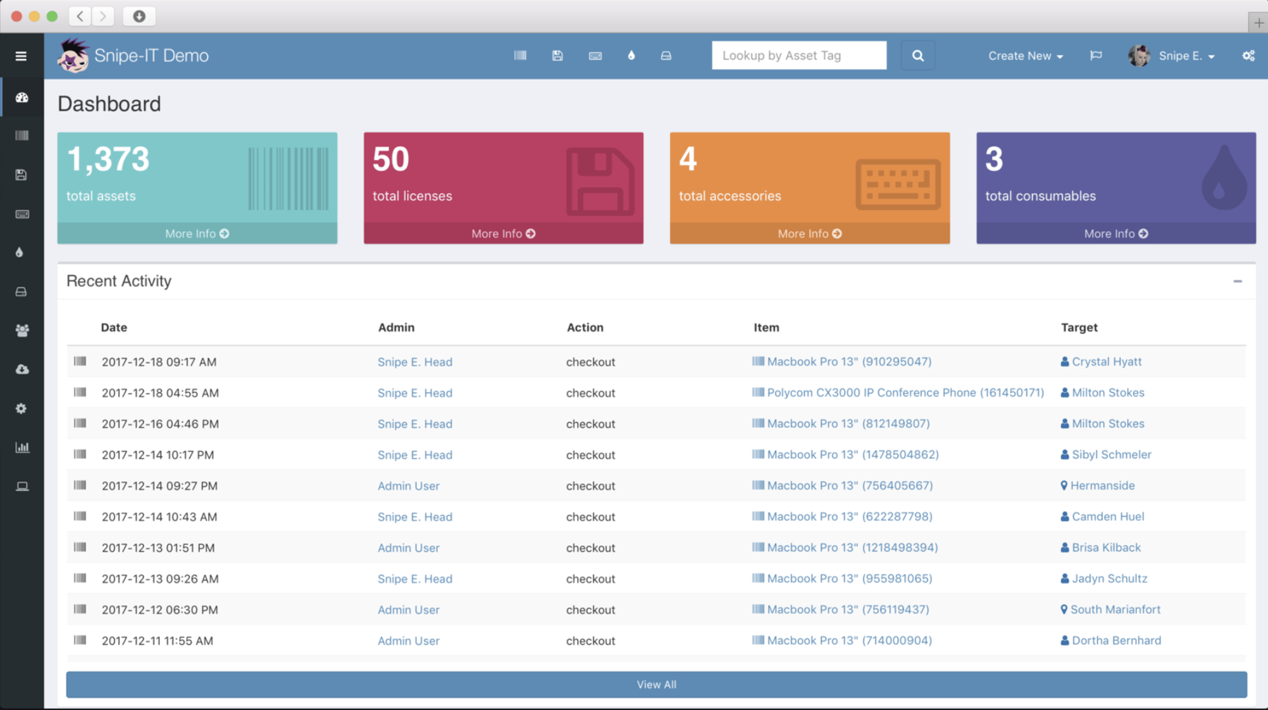Select the Dashboard heading menu item

pyautogui.click(x=109, y=104)
